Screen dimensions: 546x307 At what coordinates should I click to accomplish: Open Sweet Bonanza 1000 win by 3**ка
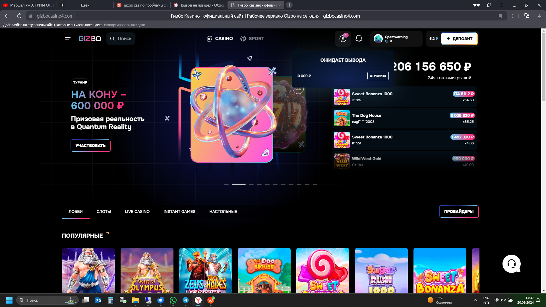404,97
